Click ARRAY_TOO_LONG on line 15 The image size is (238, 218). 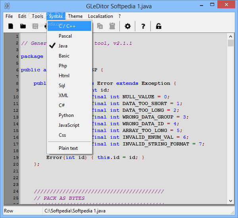click(x=145, y=130)
